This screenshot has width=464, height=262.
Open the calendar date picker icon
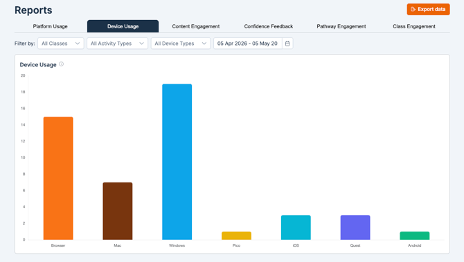point(287,44)
